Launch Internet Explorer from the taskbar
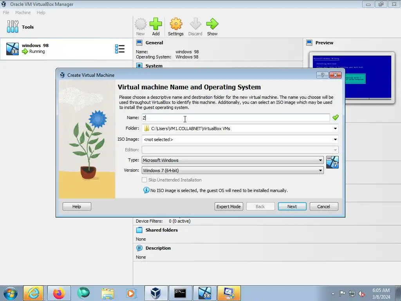 34,293
